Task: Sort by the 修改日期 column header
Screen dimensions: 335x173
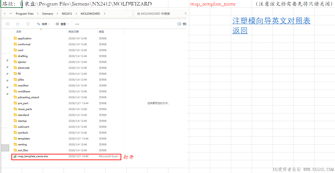Action: [73, 32]
